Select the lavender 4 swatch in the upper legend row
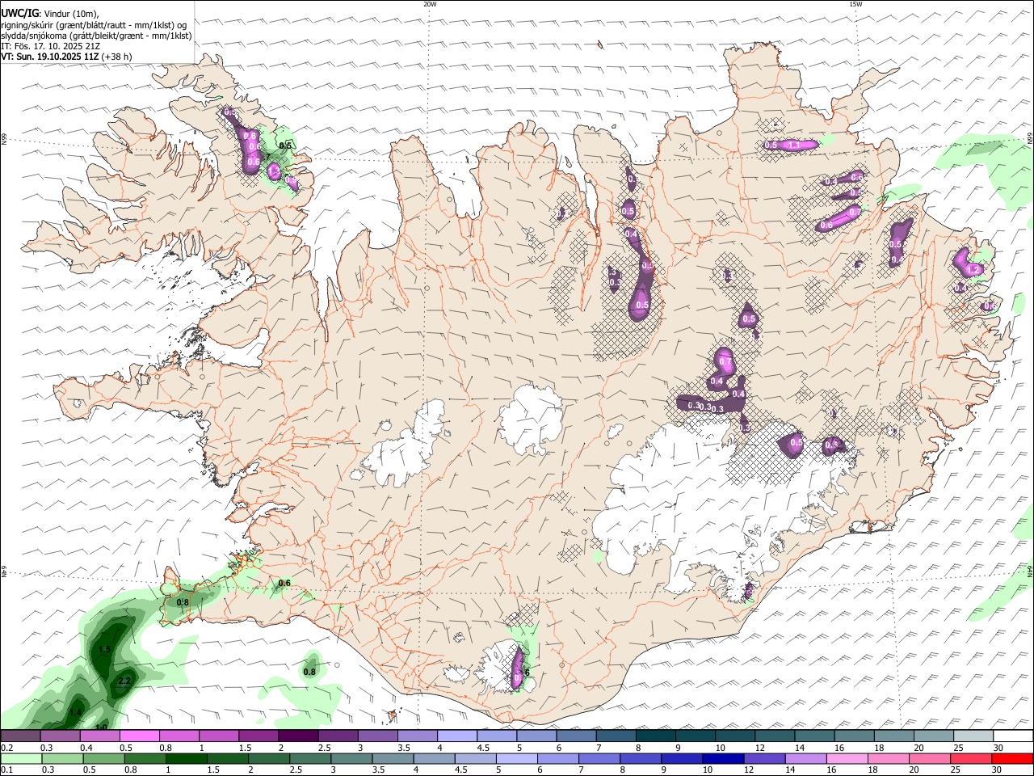 (x=456, y=736)
